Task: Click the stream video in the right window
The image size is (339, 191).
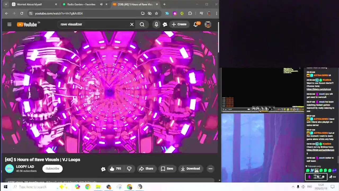Action: click(263, 148)
